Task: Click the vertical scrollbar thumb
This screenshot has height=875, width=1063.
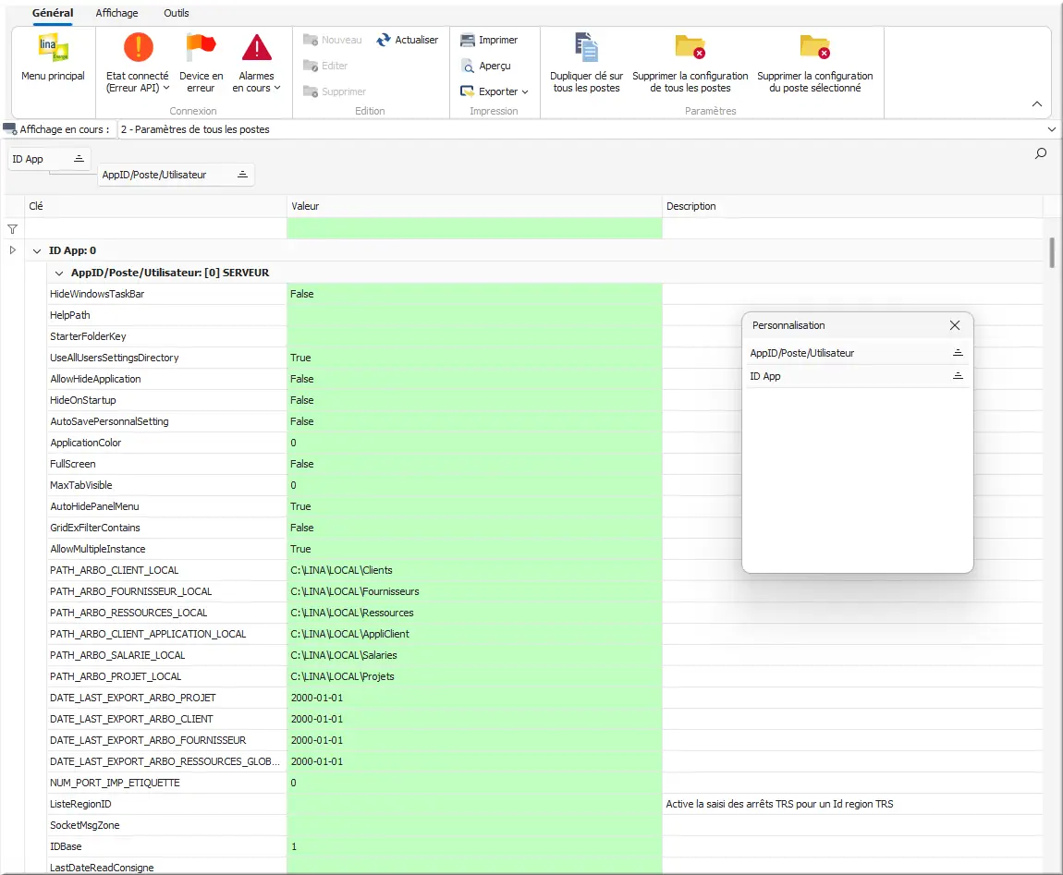Action: 1052,252
